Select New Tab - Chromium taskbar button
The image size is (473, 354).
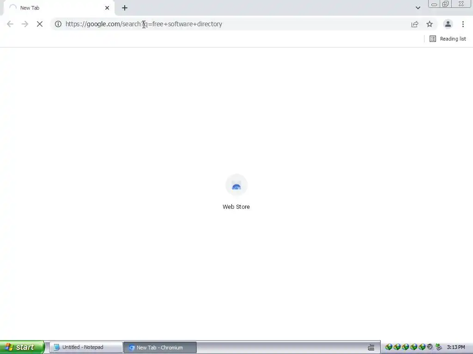(160, 348)
